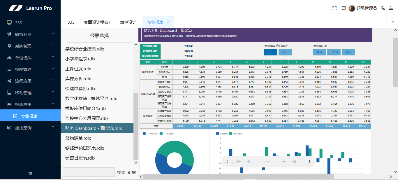Open the settings sliders icon in header
This screenshot has width=398, height=180.
point(391,8)
